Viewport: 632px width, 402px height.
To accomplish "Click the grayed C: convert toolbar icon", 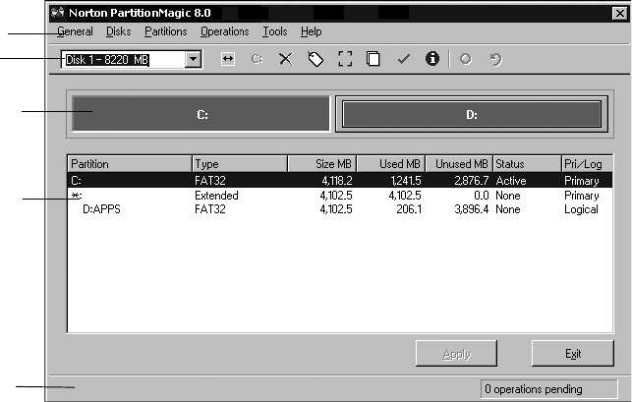I will [257, 59].
